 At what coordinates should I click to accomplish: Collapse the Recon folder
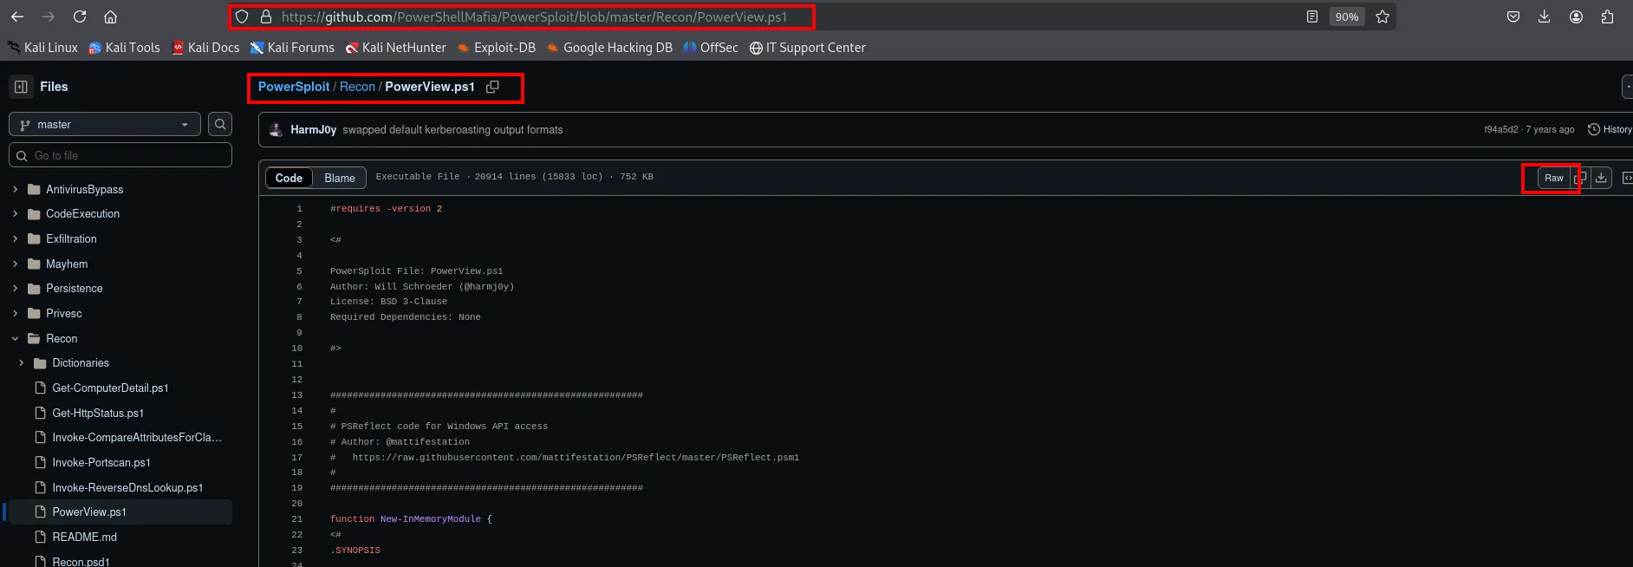15,338
